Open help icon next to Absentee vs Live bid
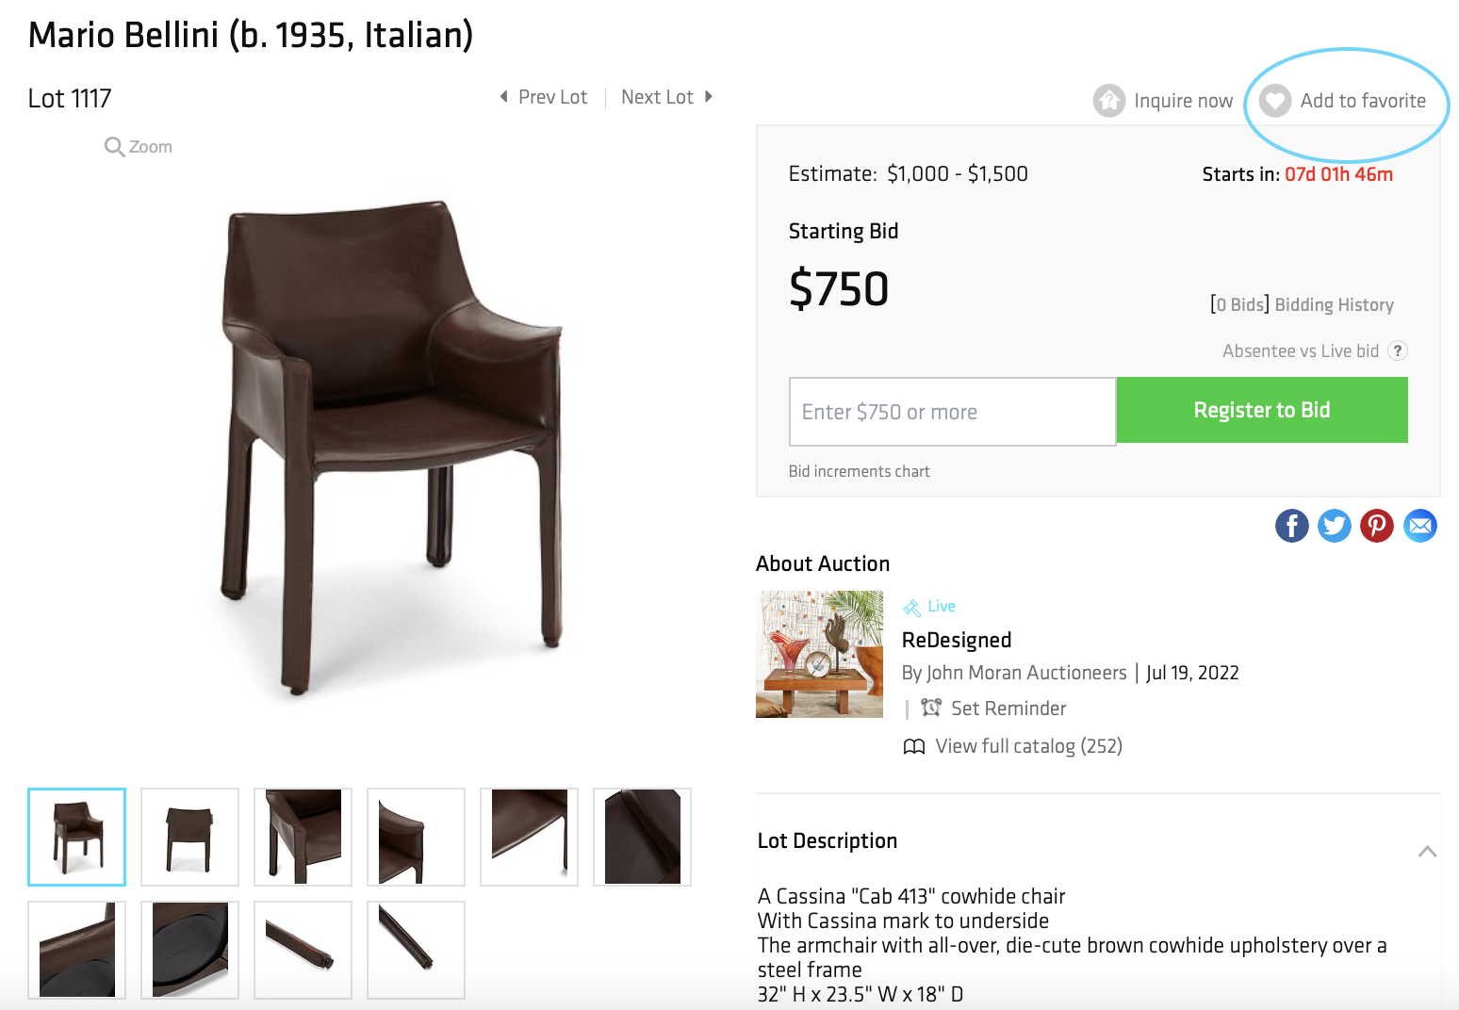Screen dimensions: 1459x1010 coord(1399,350)
